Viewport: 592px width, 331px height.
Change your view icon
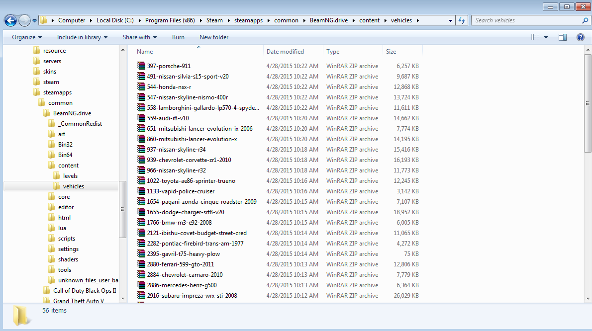[x=535, y=37]
